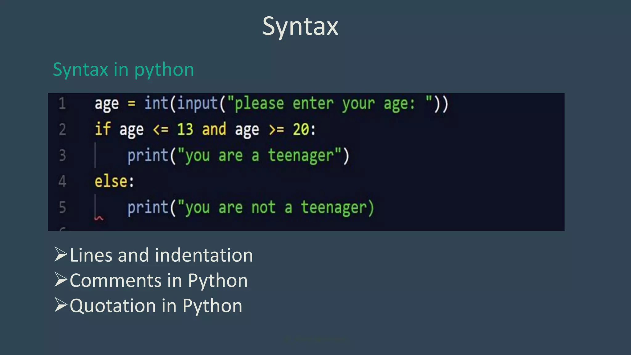The width and height of the screenshot is (631, 355).
Task: Click the "int" function call on line 1
Action: [x=157, y=103]
